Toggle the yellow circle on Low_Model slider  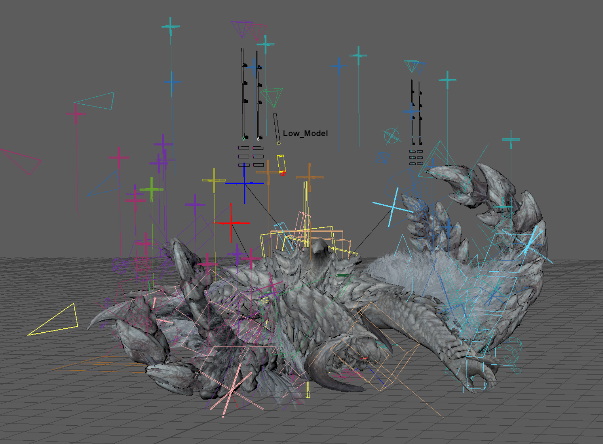point(278,143)
